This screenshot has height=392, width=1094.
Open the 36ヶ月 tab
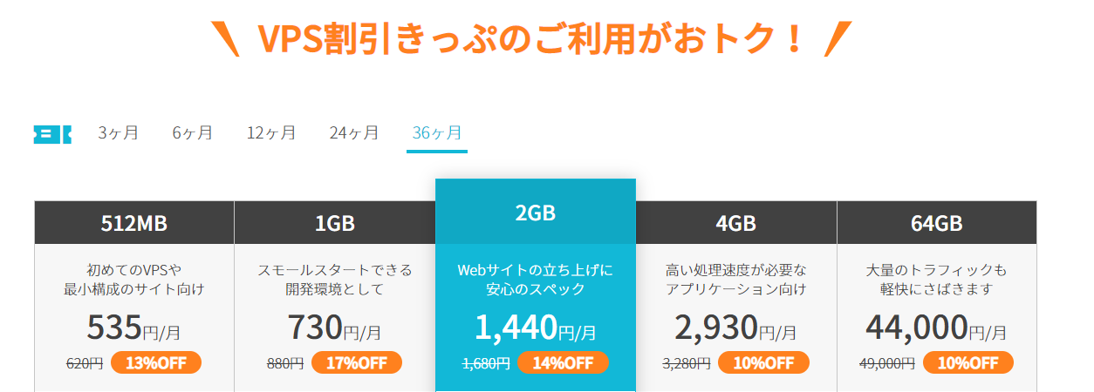click(437, 133)
